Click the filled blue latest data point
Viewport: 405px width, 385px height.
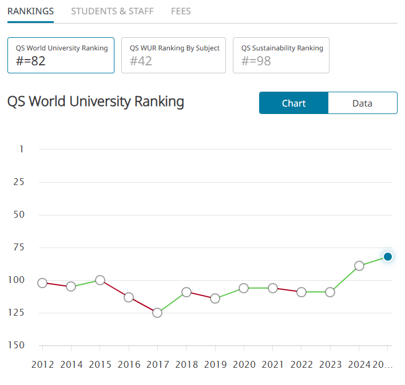[388, 257]
